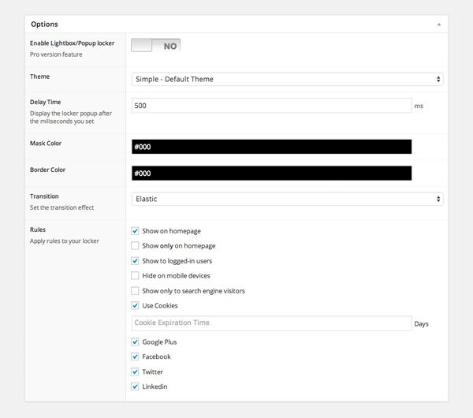The height and width of the screenshot is (418, 473).
Task: Pick the Border Color swatch
Action: point(271,173)
